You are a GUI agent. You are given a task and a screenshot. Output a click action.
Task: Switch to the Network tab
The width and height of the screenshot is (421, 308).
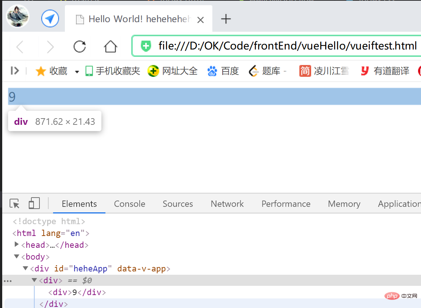(227, 203)
